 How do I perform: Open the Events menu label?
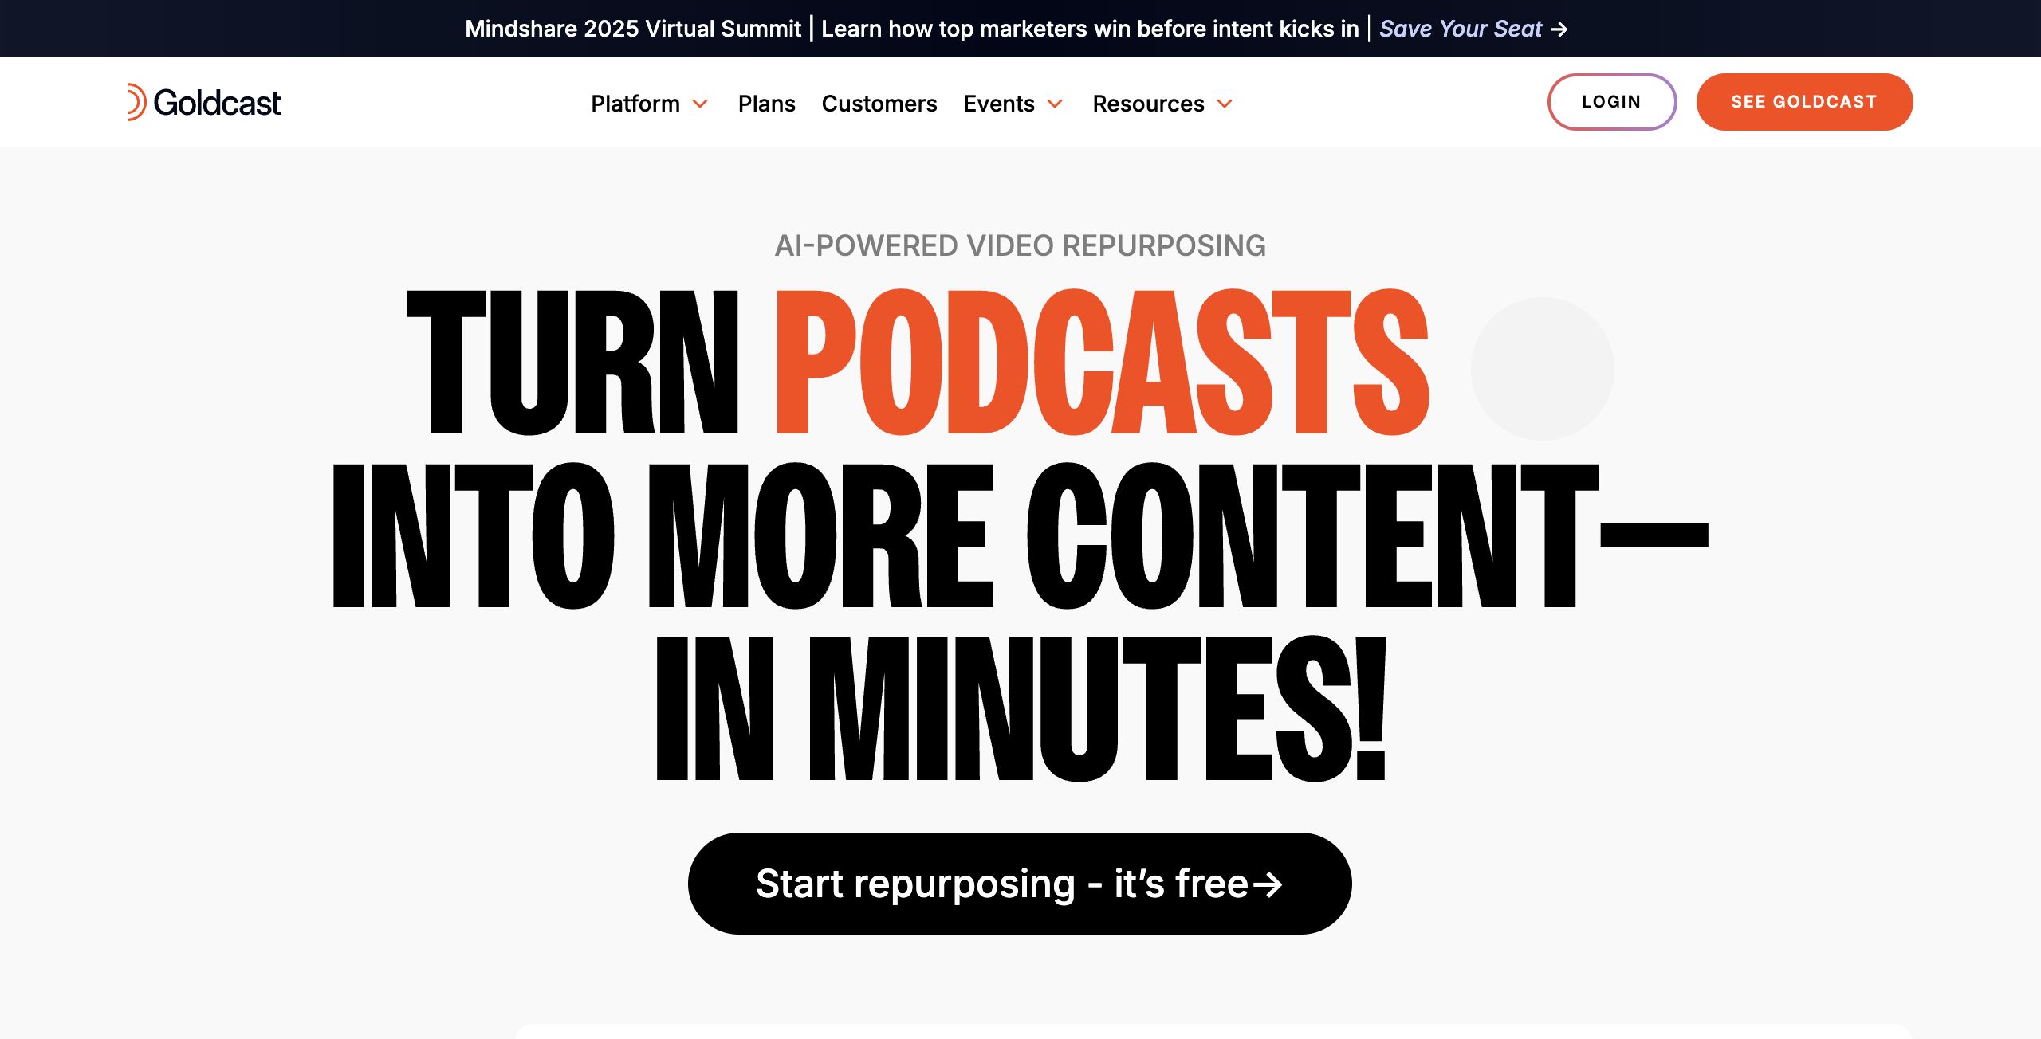[x=998, y=104]
